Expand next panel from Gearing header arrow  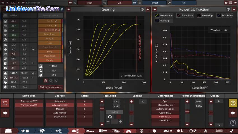tap(147, 9)
